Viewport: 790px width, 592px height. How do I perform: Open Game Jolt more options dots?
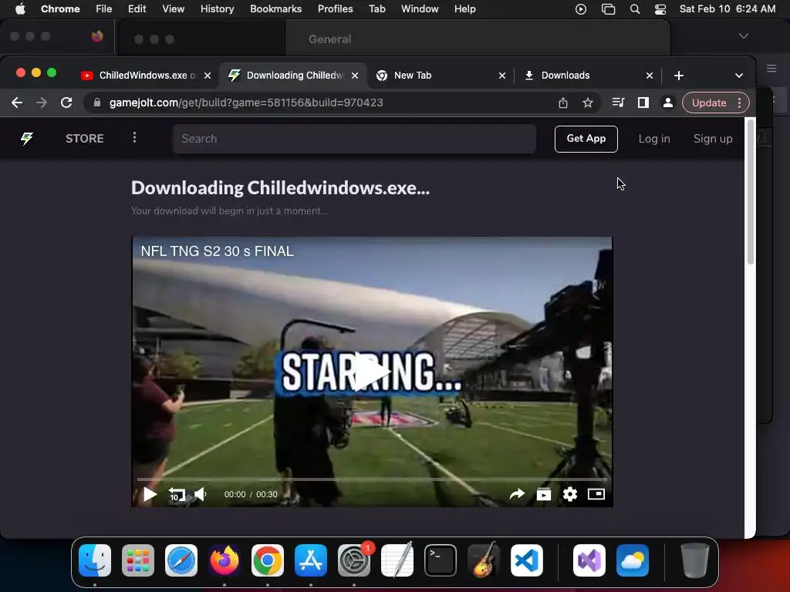coord(134,137)
